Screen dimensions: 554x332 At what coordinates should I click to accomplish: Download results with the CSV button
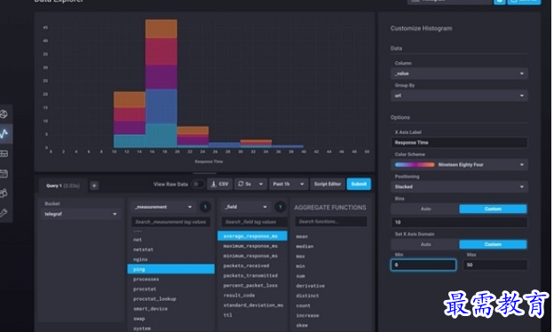(x=219, y=184)
